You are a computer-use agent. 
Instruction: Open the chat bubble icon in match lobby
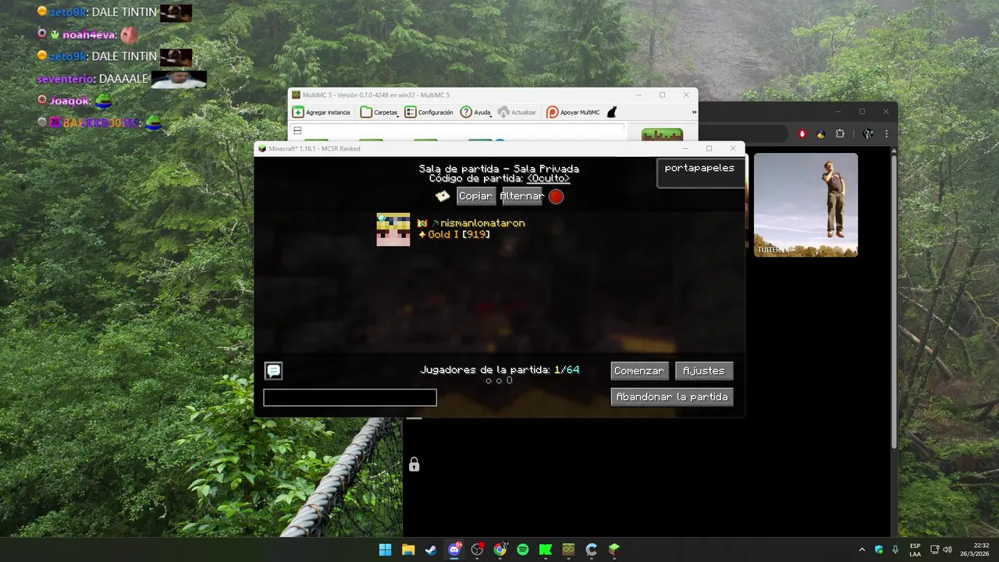point(273,371)
